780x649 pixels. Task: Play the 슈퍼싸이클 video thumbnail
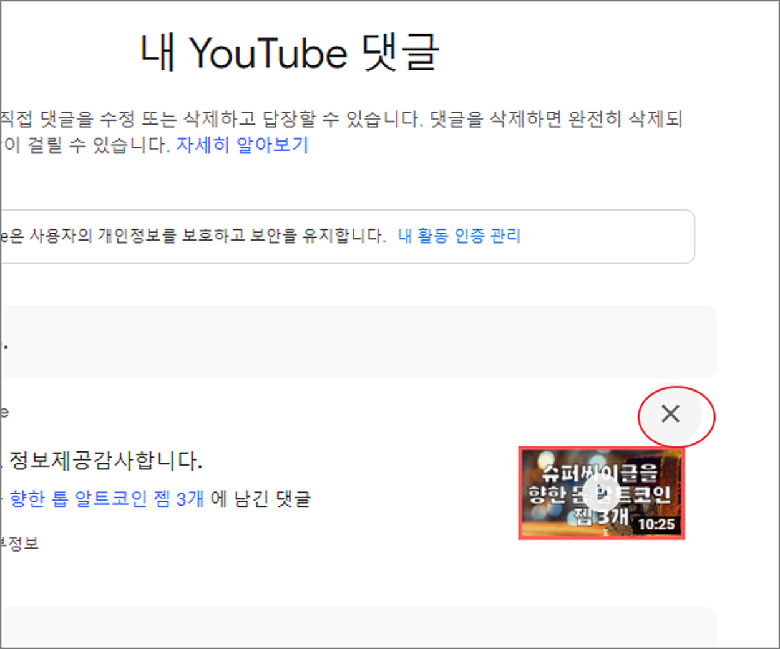602,493
